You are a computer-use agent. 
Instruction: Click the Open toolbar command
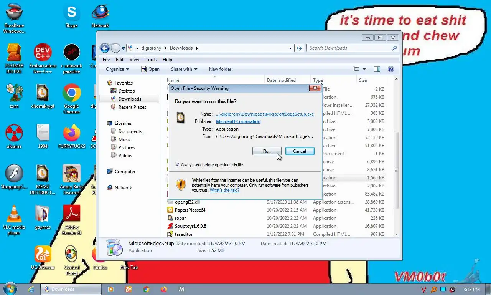pyautogui.click(x=150, y=69)
